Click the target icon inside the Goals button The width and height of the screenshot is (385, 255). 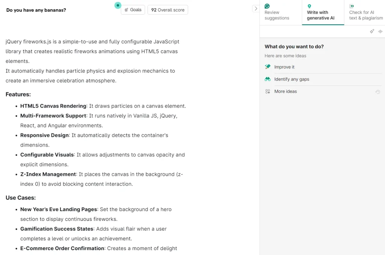127,10
